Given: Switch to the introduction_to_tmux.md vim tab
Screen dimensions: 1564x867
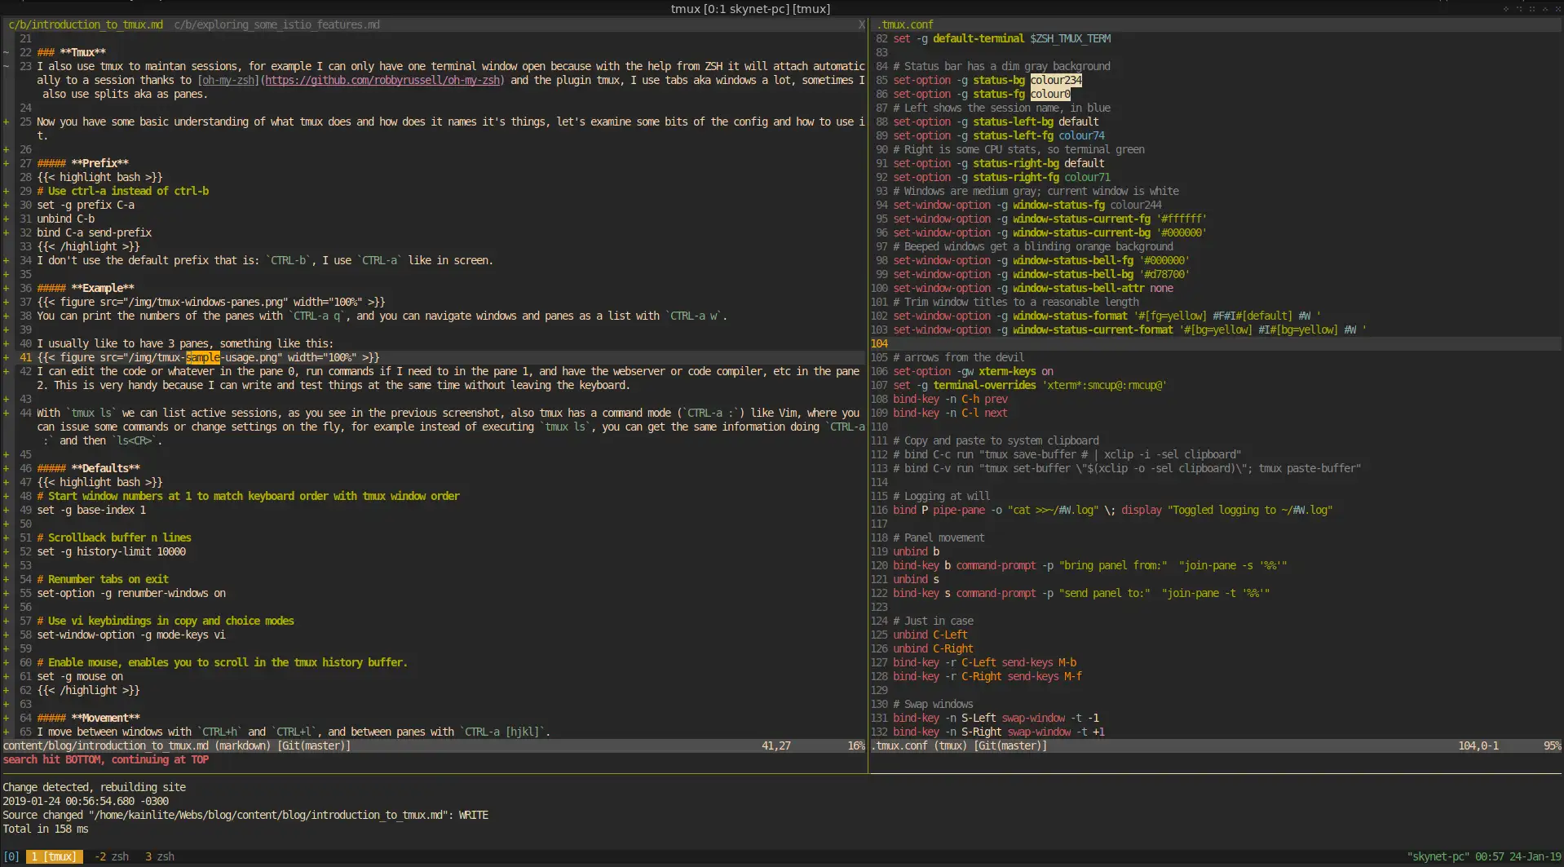Looking at the screenshot, I should [86, 24].
